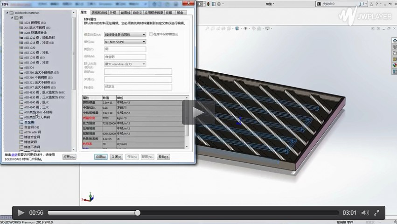Enter fullscreen mode in the video player
Screen dimensions: 397x224
pyautogui.click(x=377, y=213)
